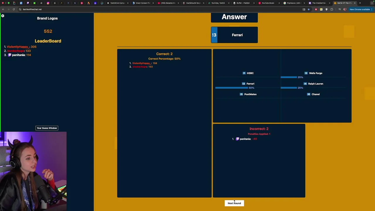The width and height of the screenshot is (375, 211).
Task: Switch to The Cranberries tab
Action: (319, 3)
